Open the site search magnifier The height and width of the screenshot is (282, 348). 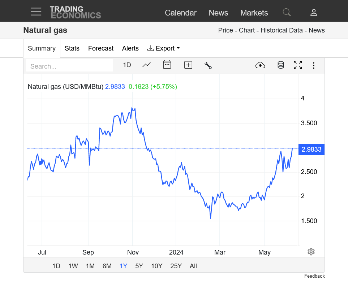pyautogui.click(x=287, y=12)
